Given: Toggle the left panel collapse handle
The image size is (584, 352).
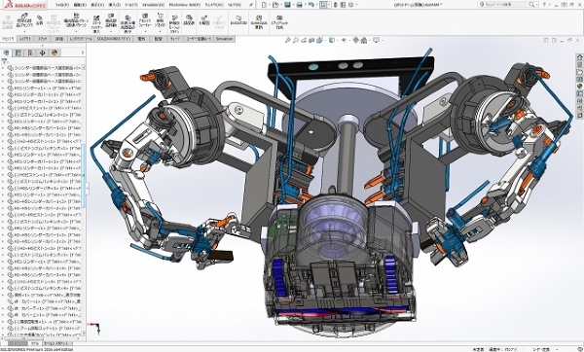Looking at the screenshot, I should click(x=87, y=189).
